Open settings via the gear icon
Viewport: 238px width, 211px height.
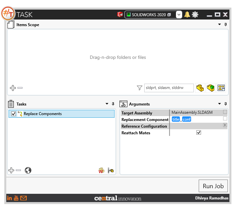[195, 15]
